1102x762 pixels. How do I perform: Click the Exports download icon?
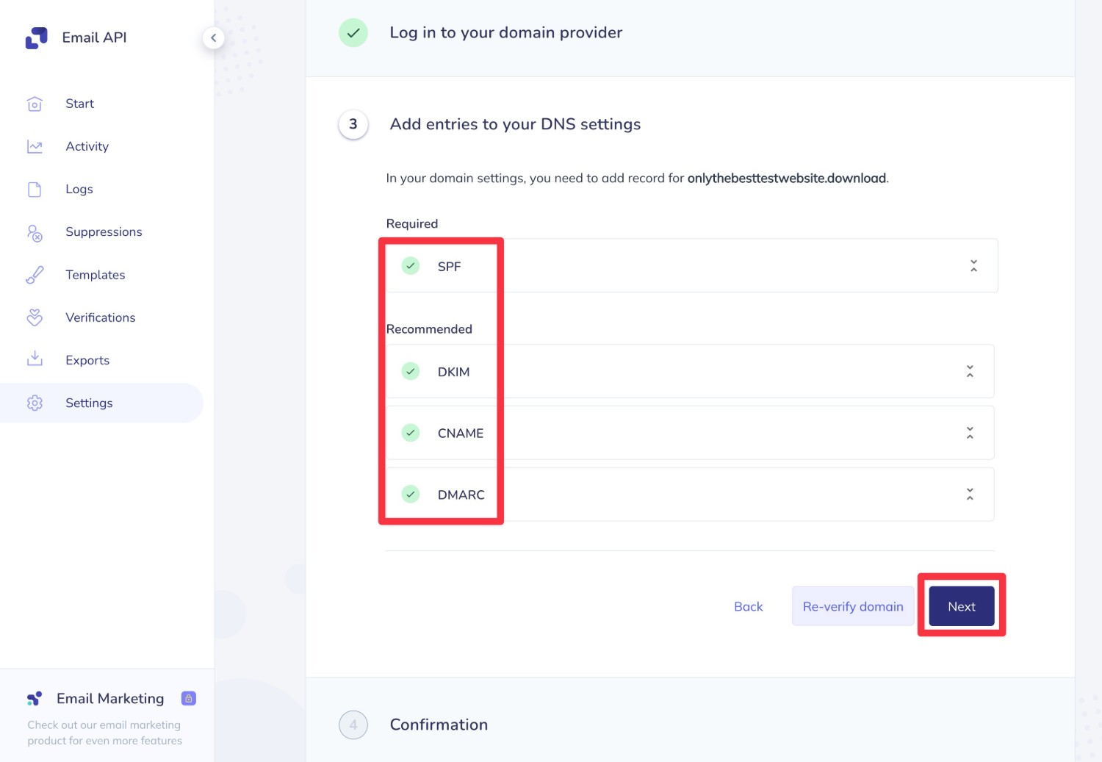(x=35, y=359)
